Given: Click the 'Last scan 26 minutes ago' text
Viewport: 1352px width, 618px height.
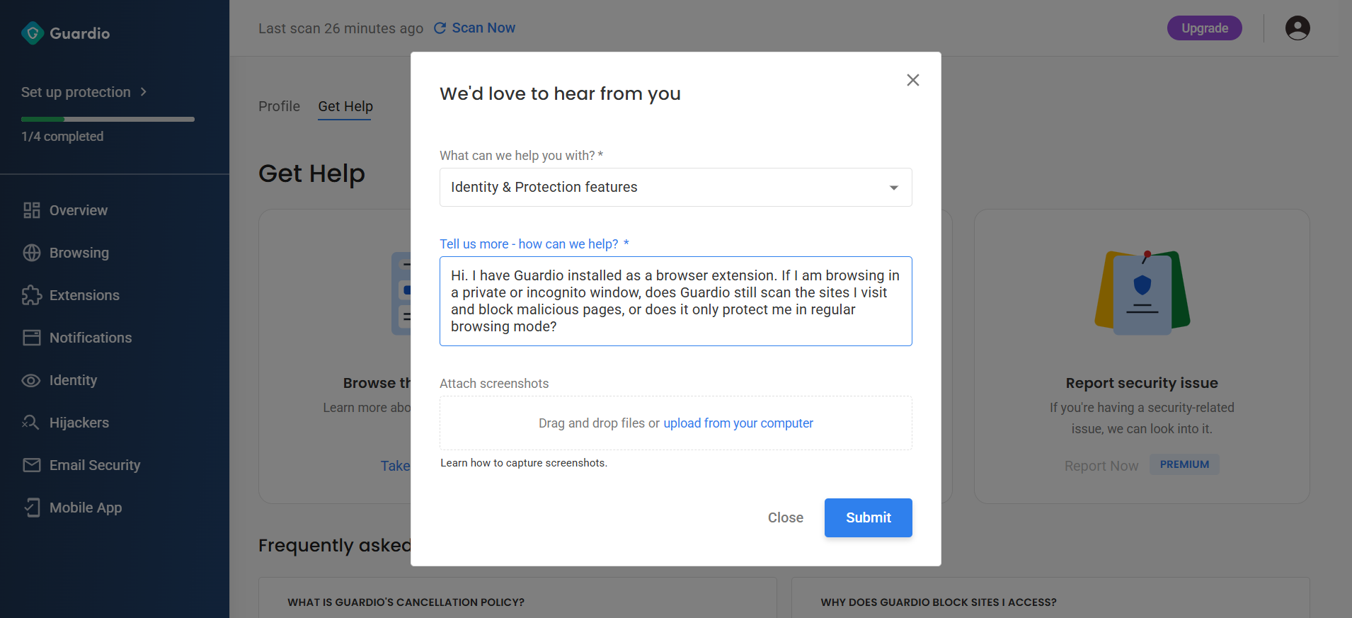Looking at the screenshot, I should pos(340,28).
